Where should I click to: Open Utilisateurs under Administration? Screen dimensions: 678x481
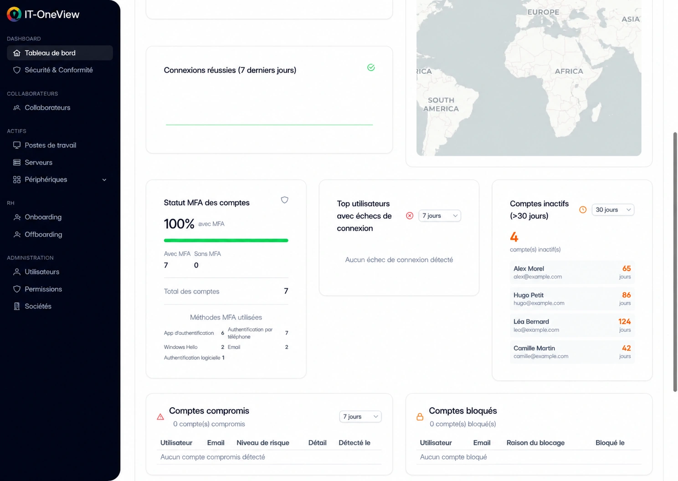point(60,272)
